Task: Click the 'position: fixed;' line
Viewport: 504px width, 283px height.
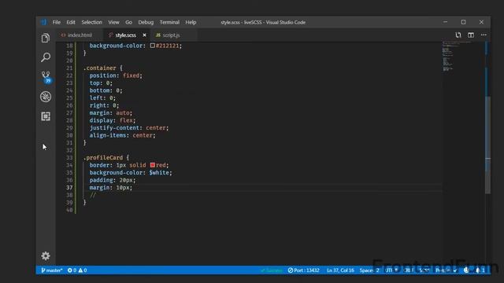Action: click(116, 75)
